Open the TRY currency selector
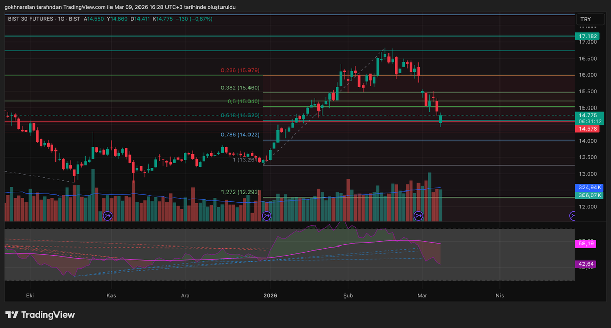Screen dimensions: 611x328 [x=591, y=19]
